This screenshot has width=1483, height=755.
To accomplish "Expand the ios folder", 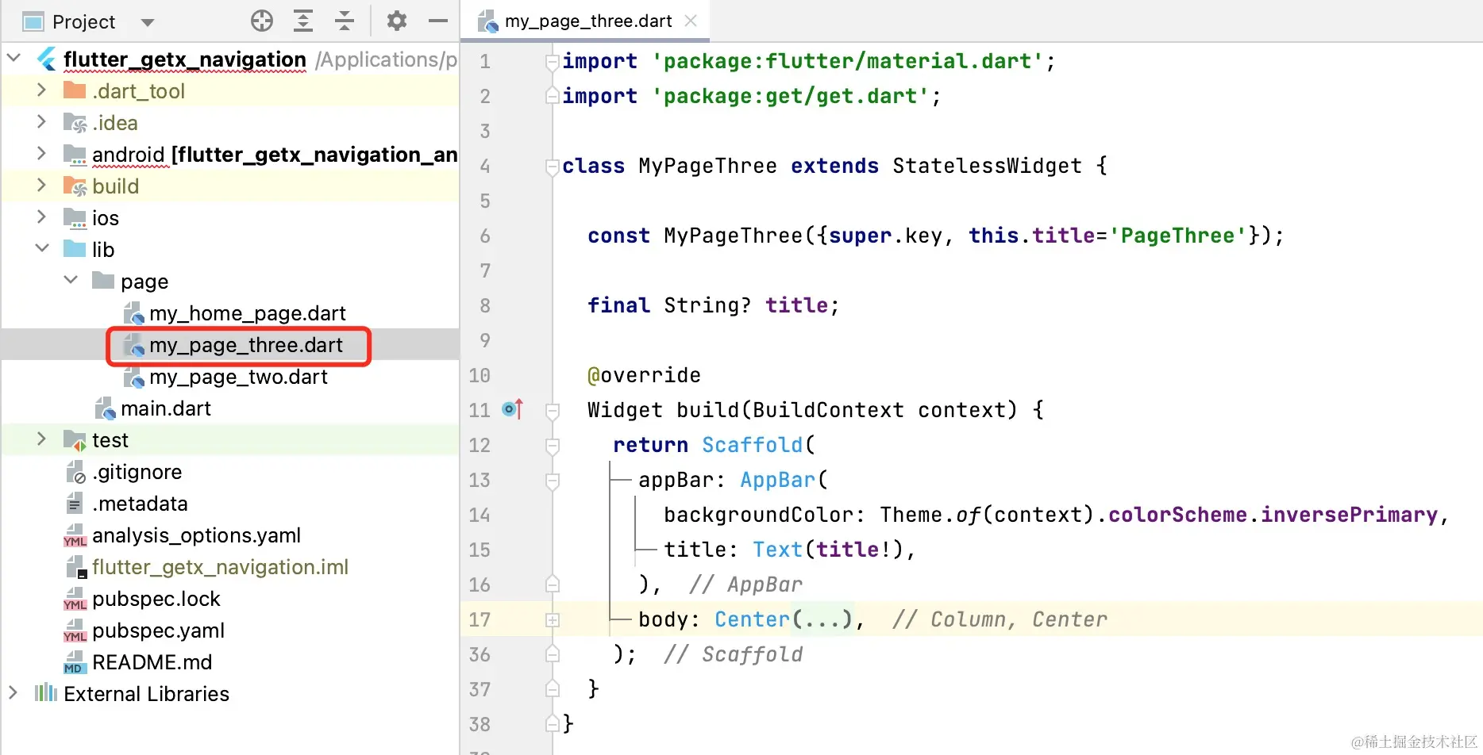I will coord(42,217).
